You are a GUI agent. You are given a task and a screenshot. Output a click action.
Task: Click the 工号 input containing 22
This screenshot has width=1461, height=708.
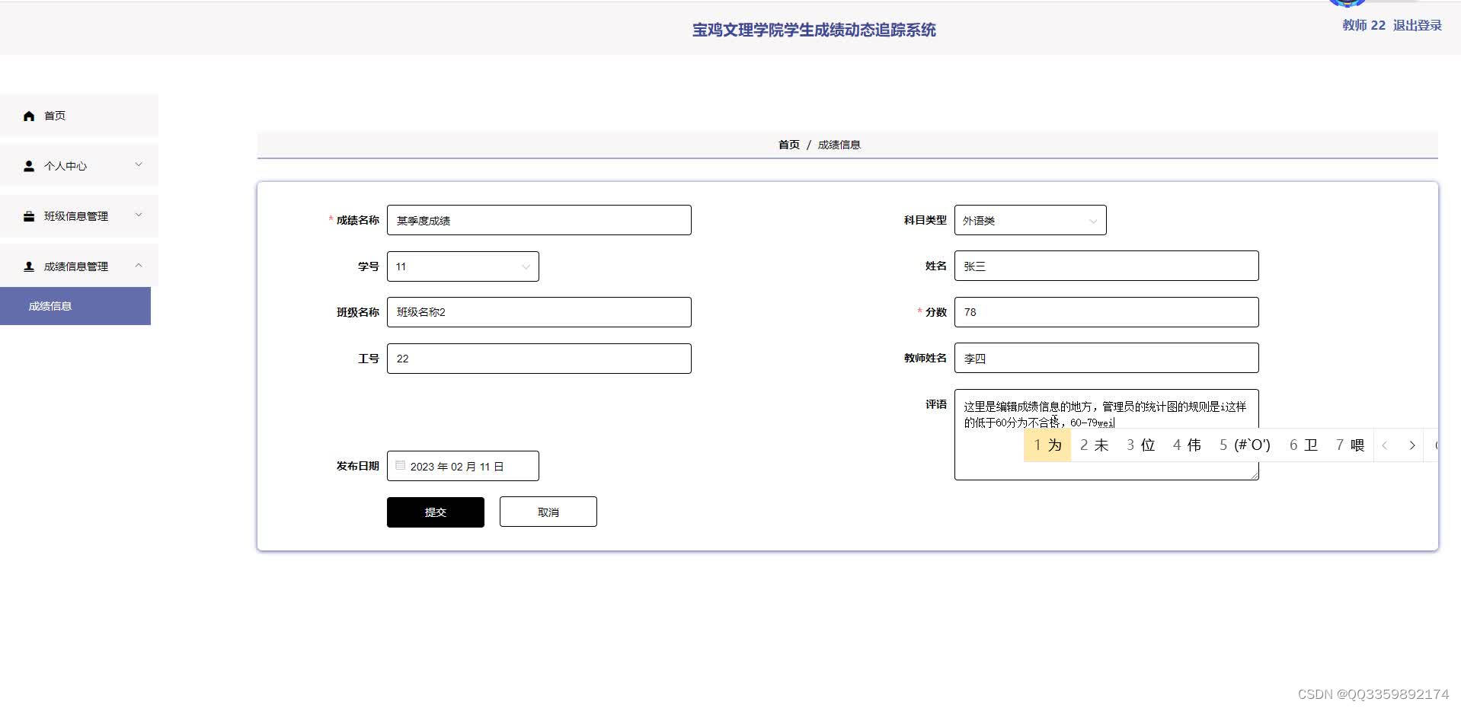(x=539, y=359)
